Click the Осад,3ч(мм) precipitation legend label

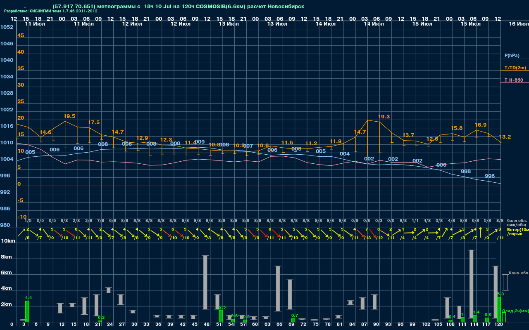coord(515,311)
